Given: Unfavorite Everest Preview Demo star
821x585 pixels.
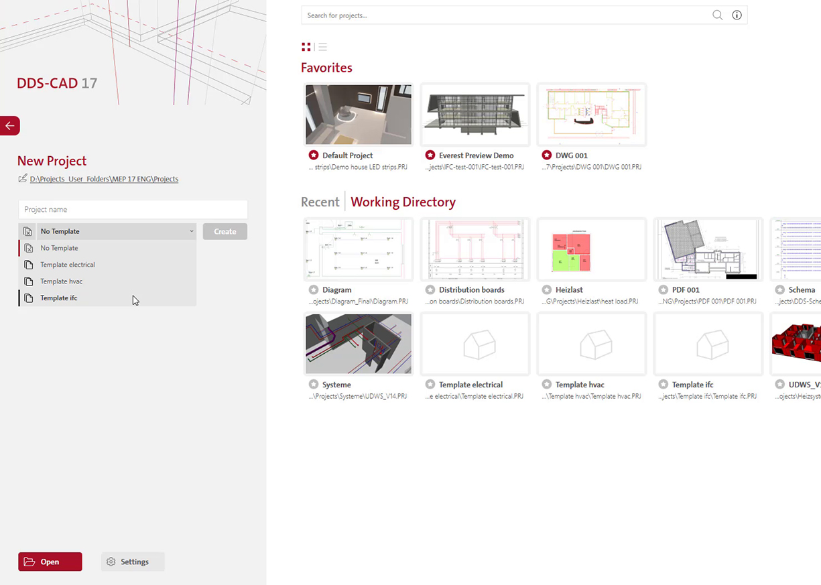Looking at the screenshot, I should (430, 155).
